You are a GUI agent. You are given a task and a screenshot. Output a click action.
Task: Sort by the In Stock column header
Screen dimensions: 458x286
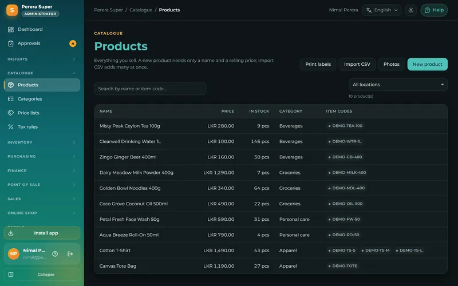[x=259, y=111]
